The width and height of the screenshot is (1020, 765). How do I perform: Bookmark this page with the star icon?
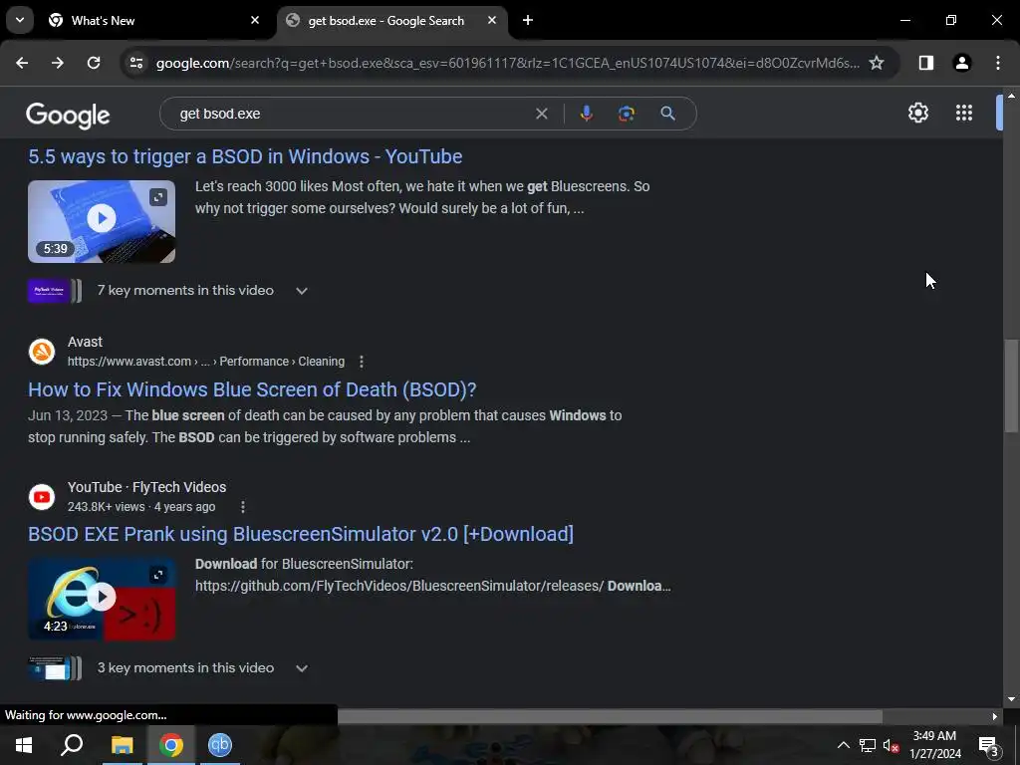click(x=877, y=63)
